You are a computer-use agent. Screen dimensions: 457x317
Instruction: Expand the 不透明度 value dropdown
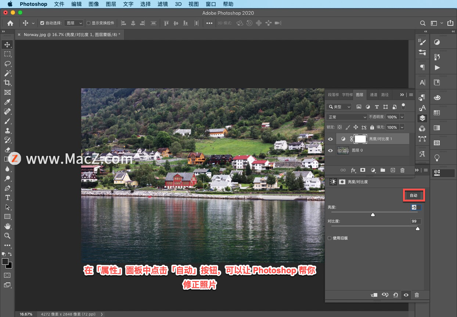point(402,117)
